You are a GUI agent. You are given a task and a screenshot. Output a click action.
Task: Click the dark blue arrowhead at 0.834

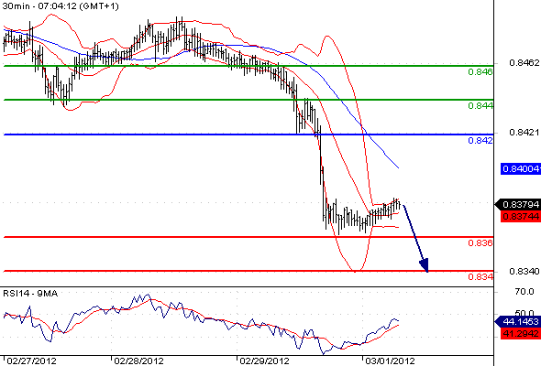coord(425,265)
